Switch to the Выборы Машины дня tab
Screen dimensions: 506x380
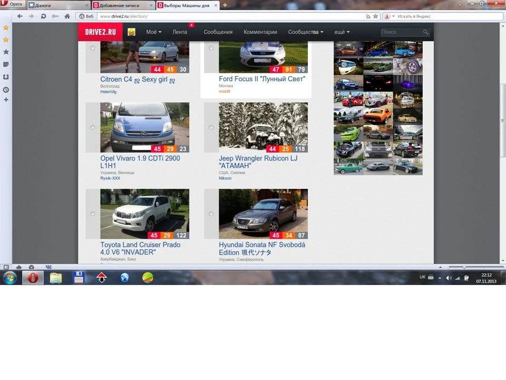coord(188,5)
